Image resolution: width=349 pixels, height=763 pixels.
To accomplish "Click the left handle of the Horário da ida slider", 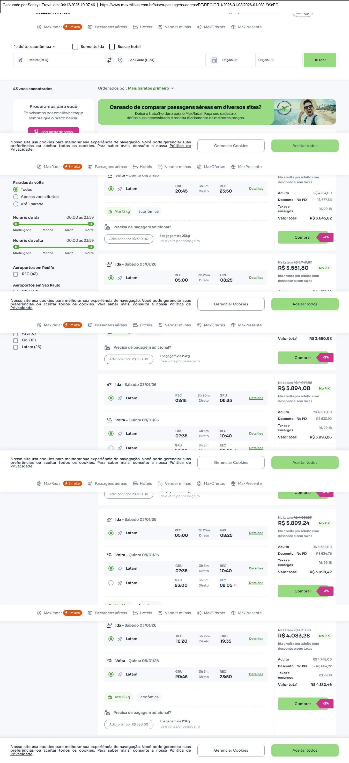I will [x=16, y=224].
